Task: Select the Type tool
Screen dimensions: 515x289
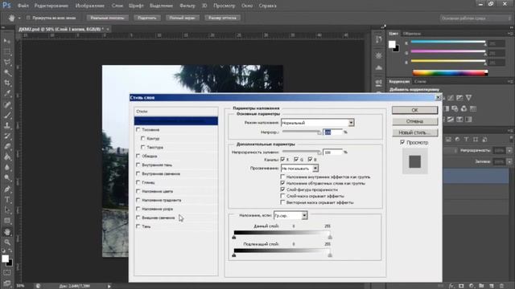Action: tap(7, 200)
